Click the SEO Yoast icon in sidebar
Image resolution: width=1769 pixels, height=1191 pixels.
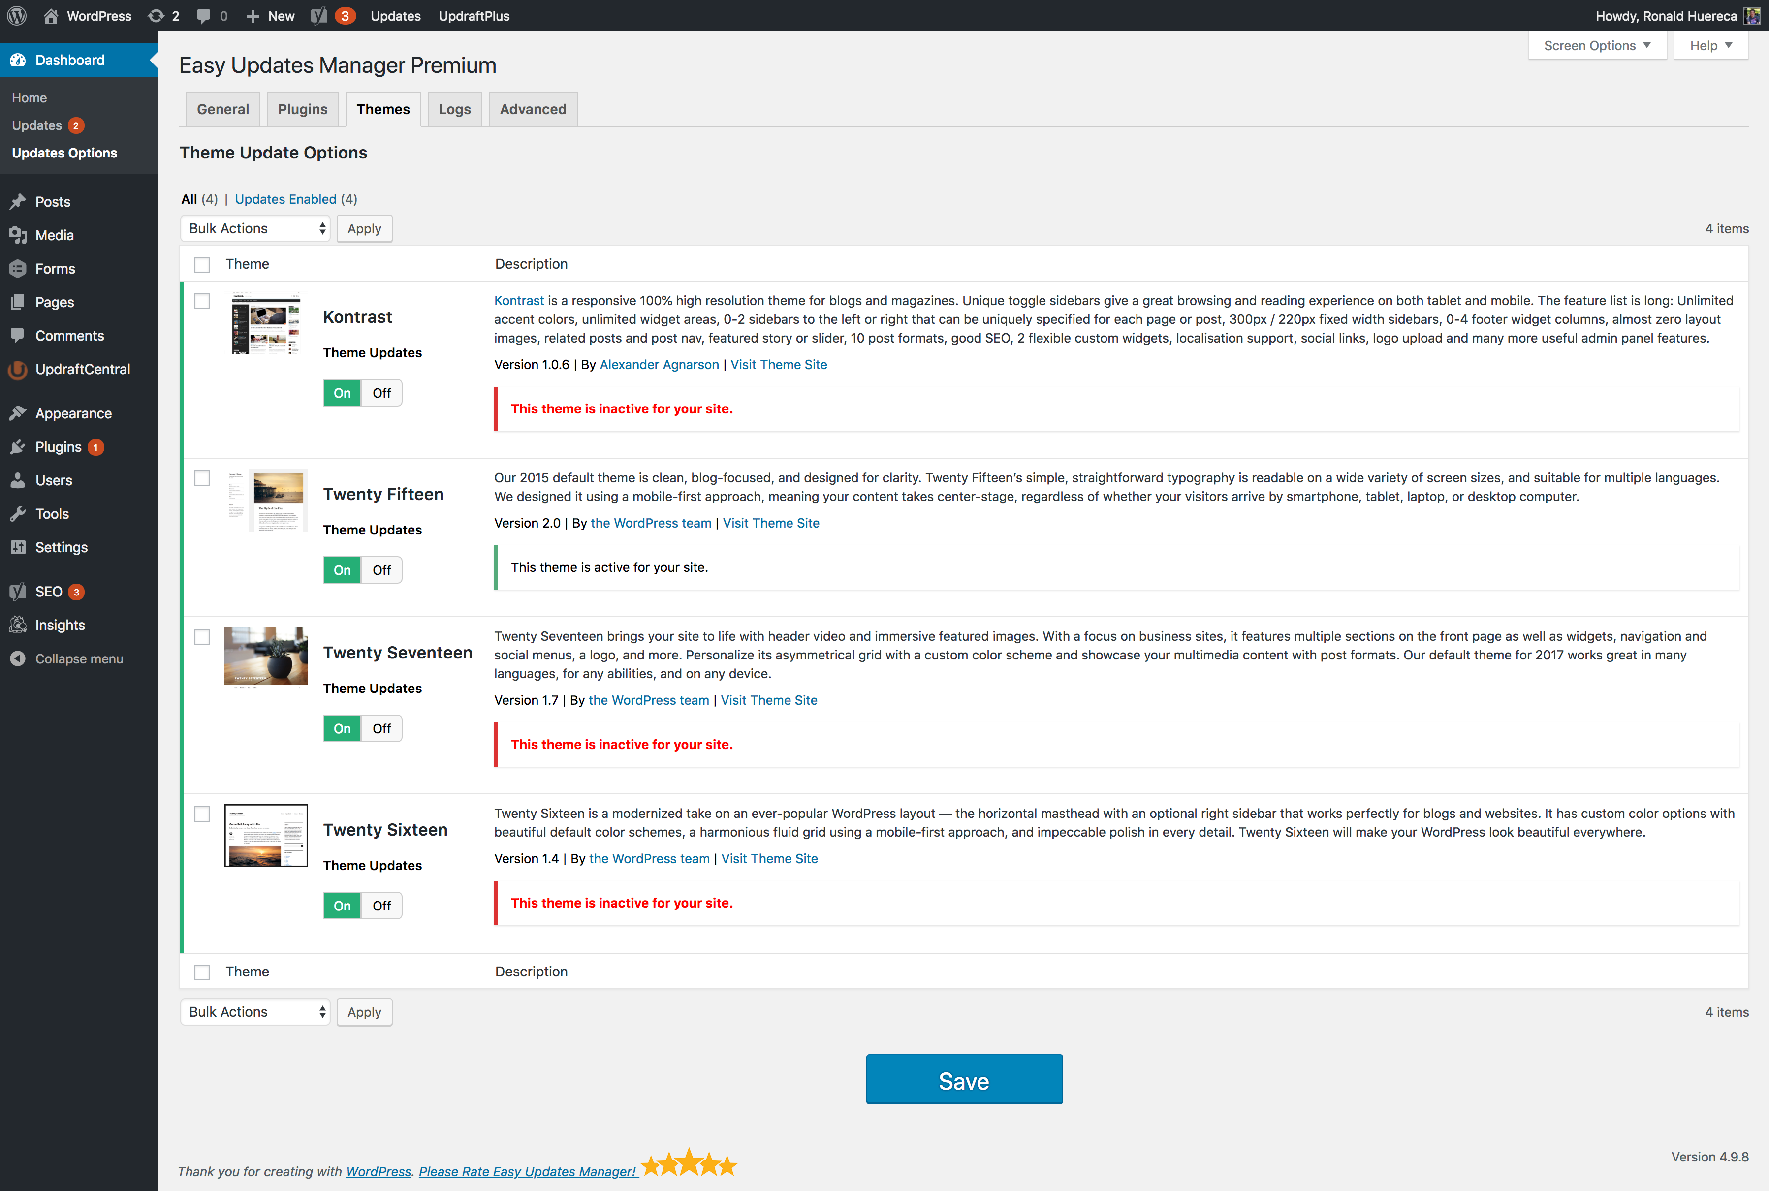[18, 592]
